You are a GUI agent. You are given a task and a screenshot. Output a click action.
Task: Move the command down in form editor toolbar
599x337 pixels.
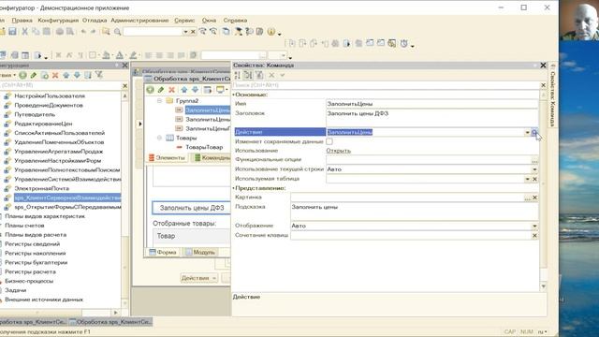[196, 90]
